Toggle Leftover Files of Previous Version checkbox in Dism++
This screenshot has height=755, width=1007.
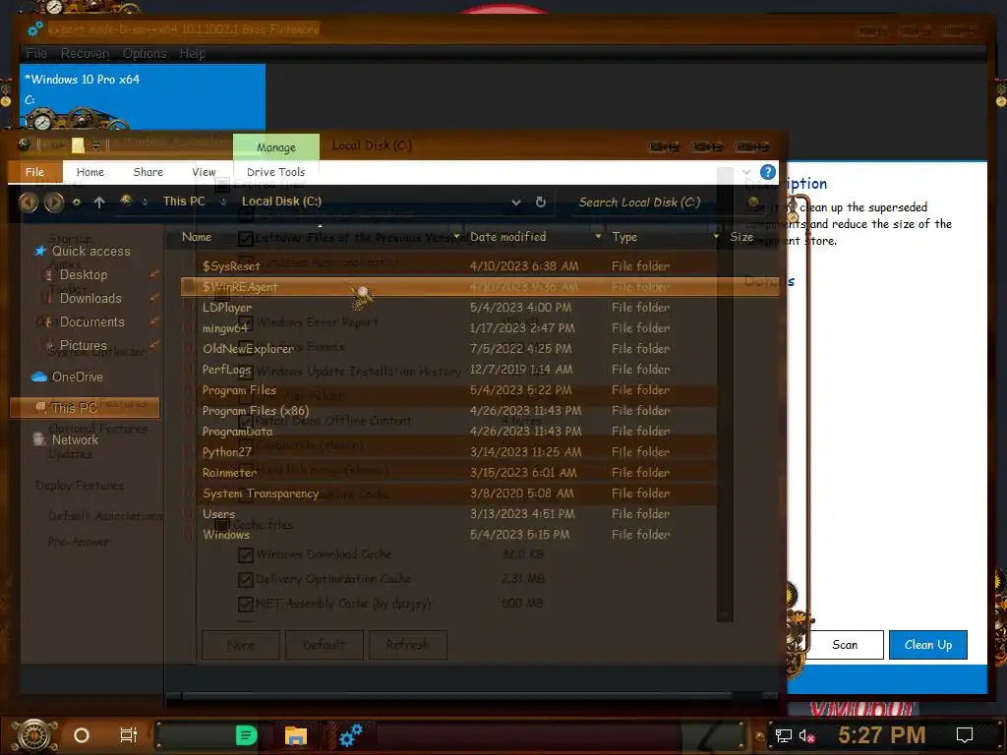click(245, 239)
